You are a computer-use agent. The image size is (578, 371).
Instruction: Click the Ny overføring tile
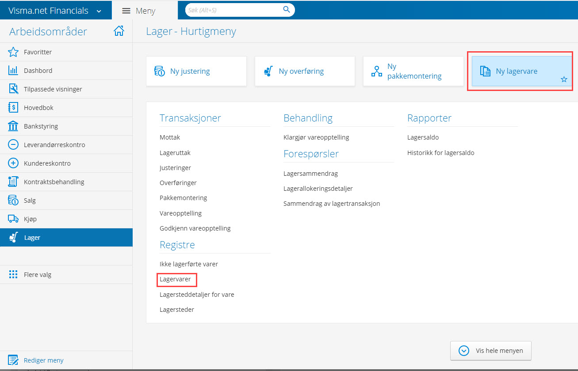coord(305,71)
